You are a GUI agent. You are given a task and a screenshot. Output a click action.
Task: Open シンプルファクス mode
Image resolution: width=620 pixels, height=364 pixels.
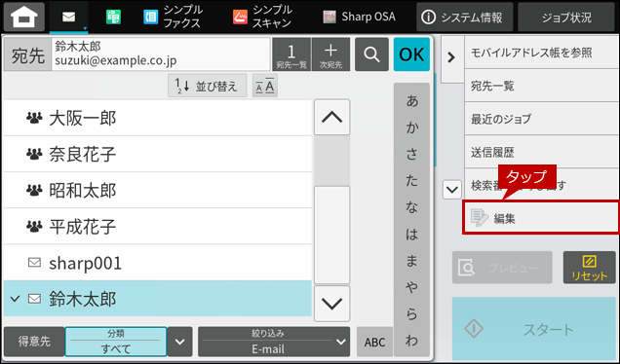pyautogui.click(x=174, y=17)
